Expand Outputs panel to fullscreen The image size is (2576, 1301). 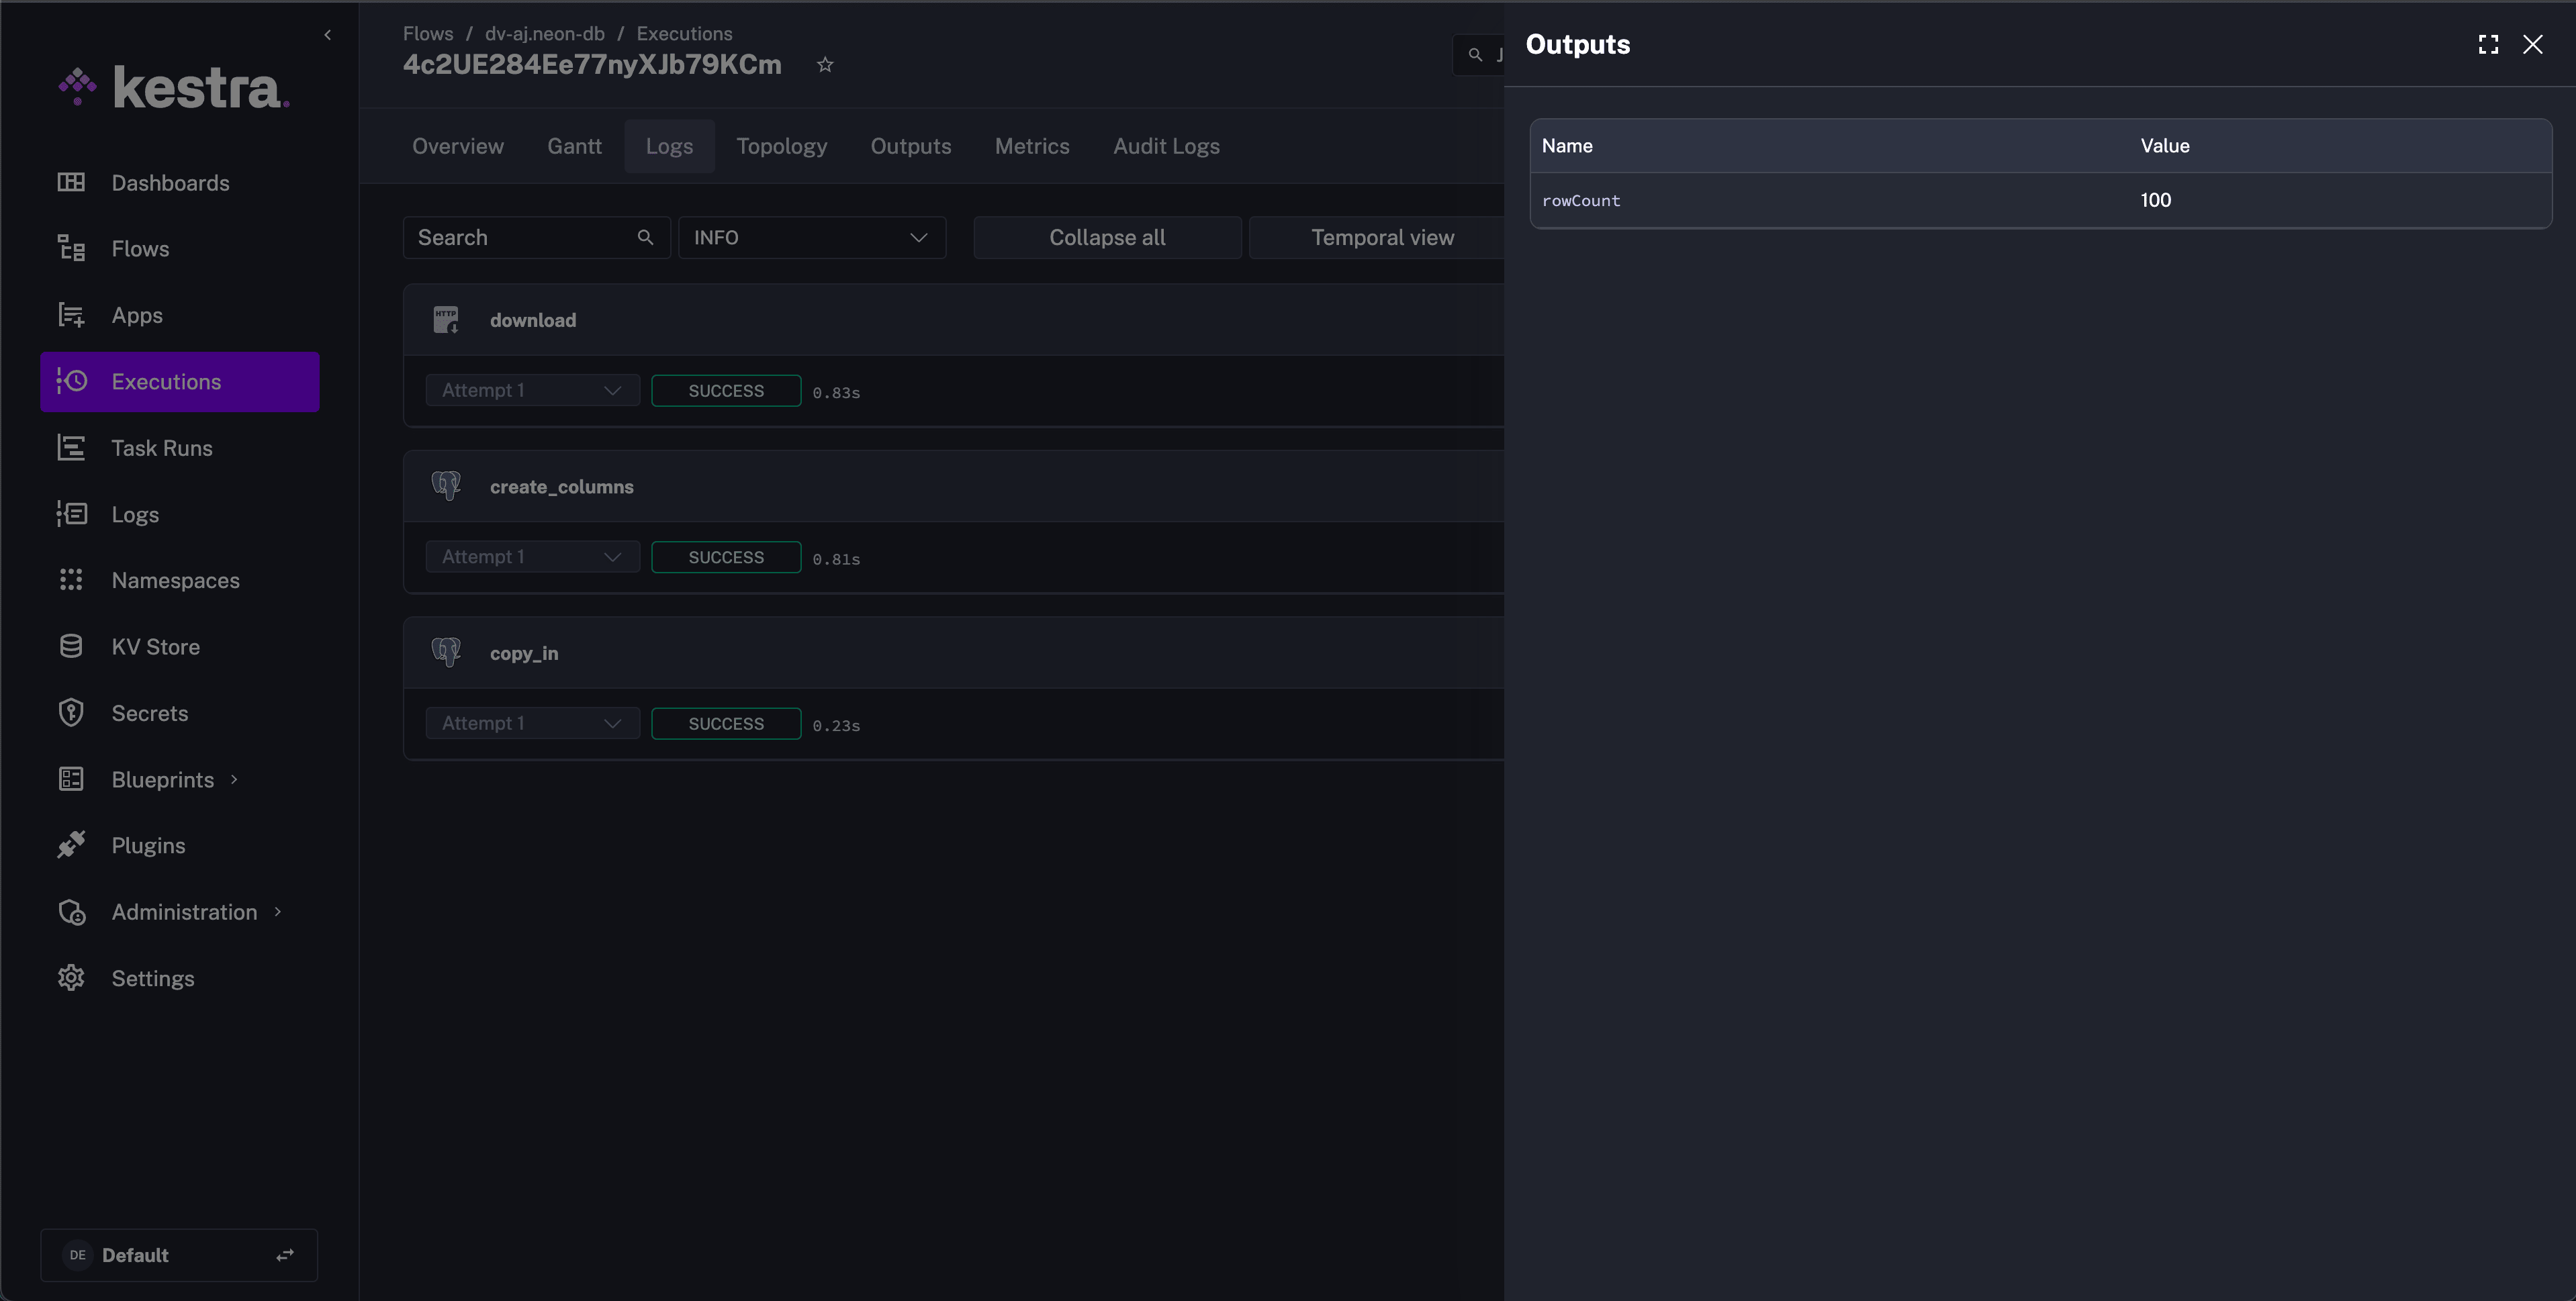point(2488,44)
